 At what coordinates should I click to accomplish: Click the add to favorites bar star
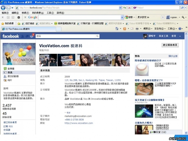[x=19, y=23]
